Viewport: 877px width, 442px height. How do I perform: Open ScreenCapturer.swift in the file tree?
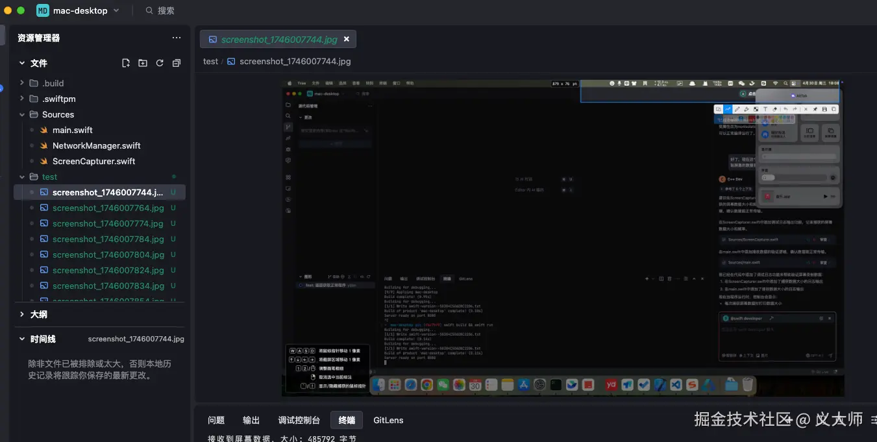(x=93, y=161)
